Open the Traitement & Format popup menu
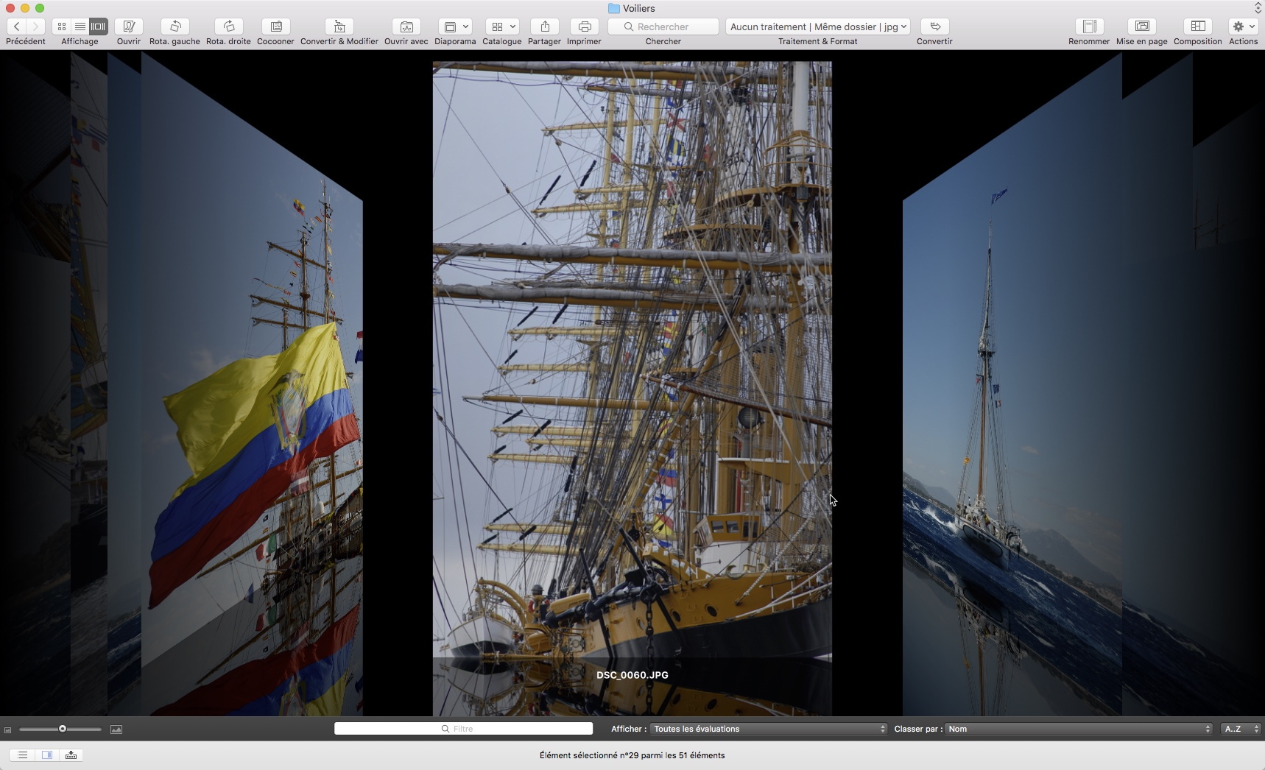 click(x=817, y=27)
